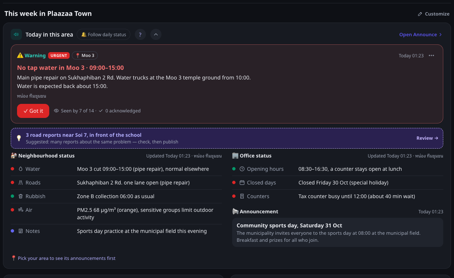
Task: Click the Neighbourhood status houses icon
Action: tap(14, 156)
